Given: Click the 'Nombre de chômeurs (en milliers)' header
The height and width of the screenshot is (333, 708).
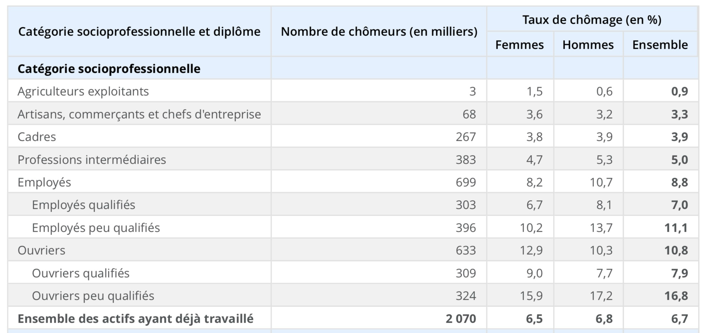Looking at the screenshot, I should (379, 32).
